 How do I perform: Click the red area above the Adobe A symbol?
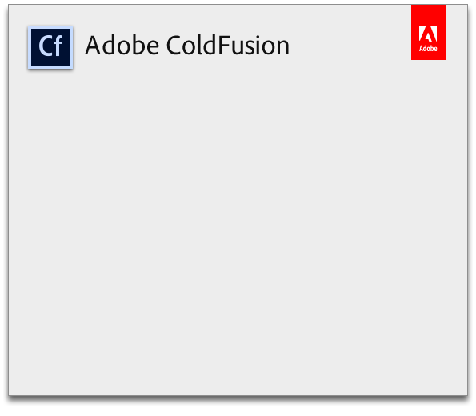(428, 15)
